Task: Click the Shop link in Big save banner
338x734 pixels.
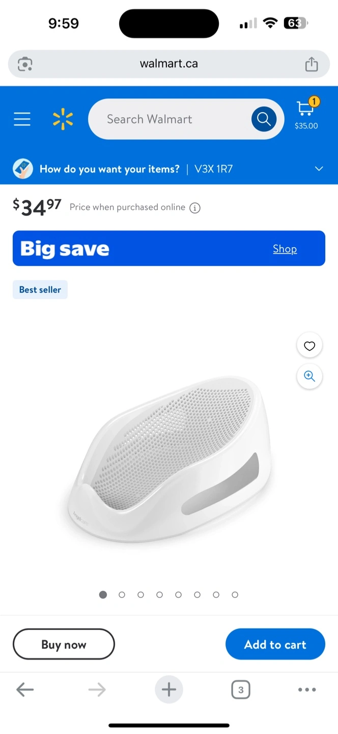Action: (285, 249)
